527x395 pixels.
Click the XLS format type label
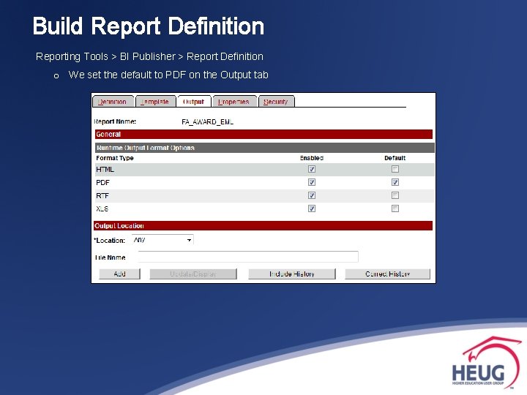[x=102, y=208]
